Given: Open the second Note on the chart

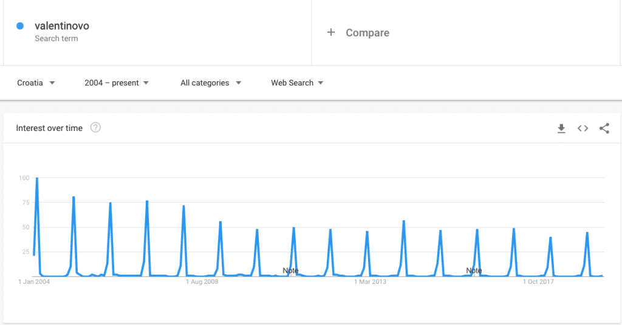Looking at the screenshot, I should [x=474, y=270].
